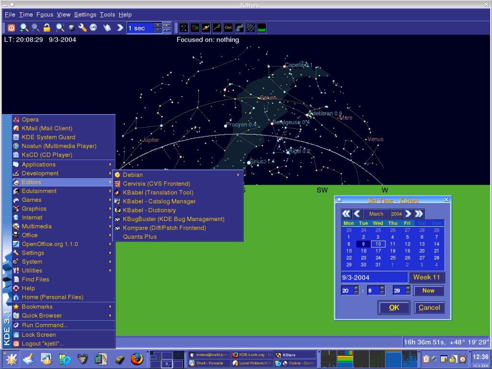The image size is (492, 369).
Task: Toggle deep-sky objects display
Action: point(195,28)
